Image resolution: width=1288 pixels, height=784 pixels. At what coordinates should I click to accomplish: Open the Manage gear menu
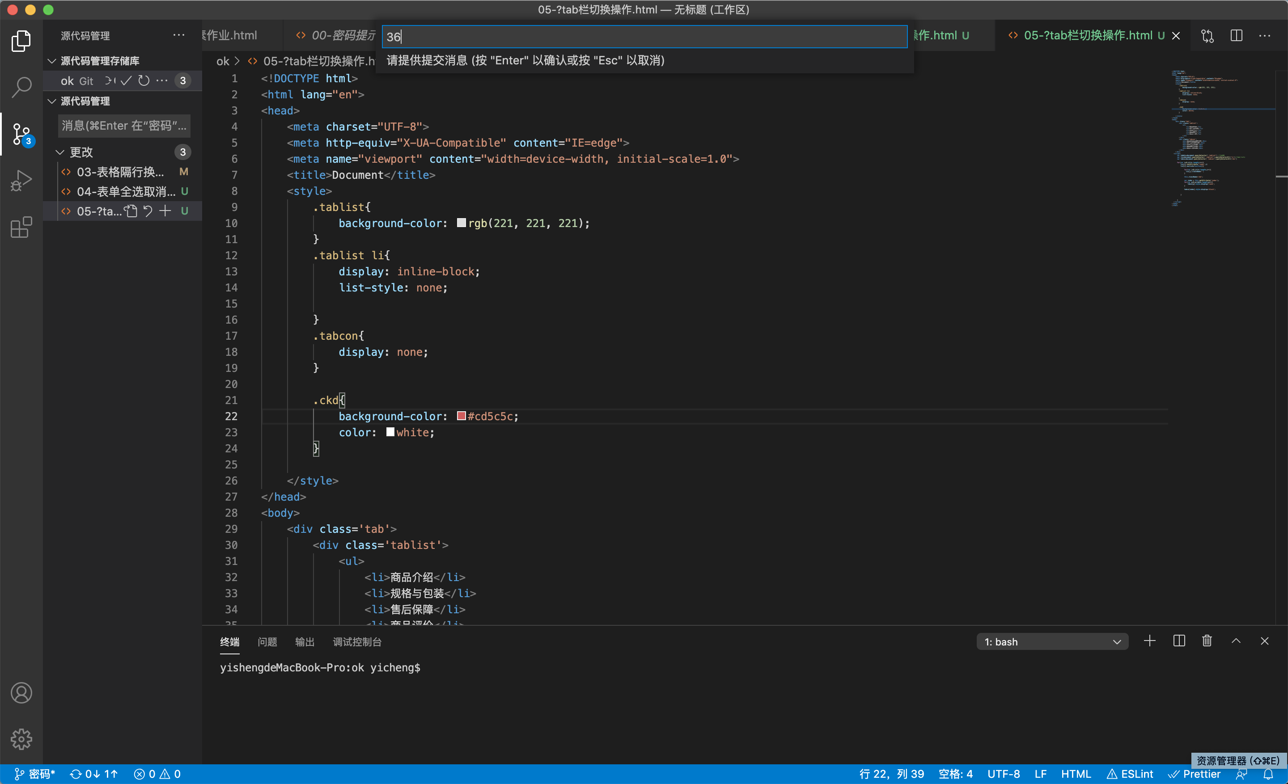pyautogui.click(x=21, y=738)
